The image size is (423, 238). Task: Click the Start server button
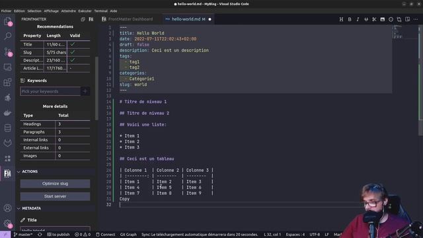click(x=55, y=196)
